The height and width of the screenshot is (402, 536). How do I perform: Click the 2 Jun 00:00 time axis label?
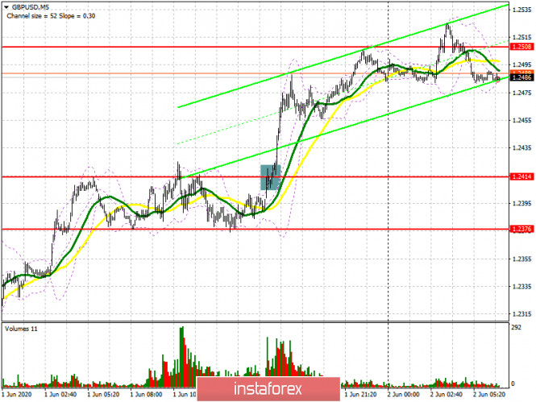click(x=402, y=396)
